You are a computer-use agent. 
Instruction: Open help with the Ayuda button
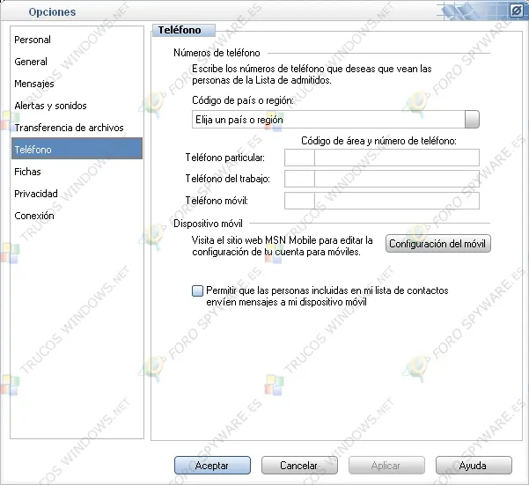473,465
